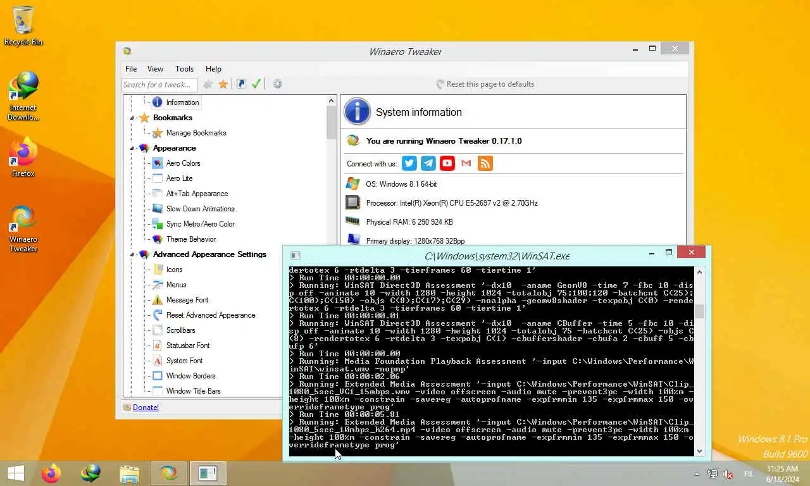Click the Donate! link

tap(146, 408)
